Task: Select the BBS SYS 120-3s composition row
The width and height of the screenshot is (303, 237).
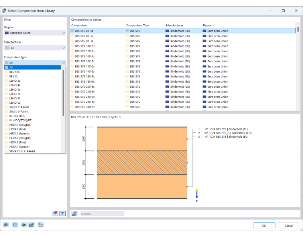Action: pyautogui.click(x=183, y=51)
